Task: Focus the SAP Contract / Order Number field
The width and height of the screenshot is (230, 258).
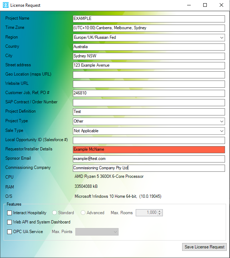Action: coord(149,103)
